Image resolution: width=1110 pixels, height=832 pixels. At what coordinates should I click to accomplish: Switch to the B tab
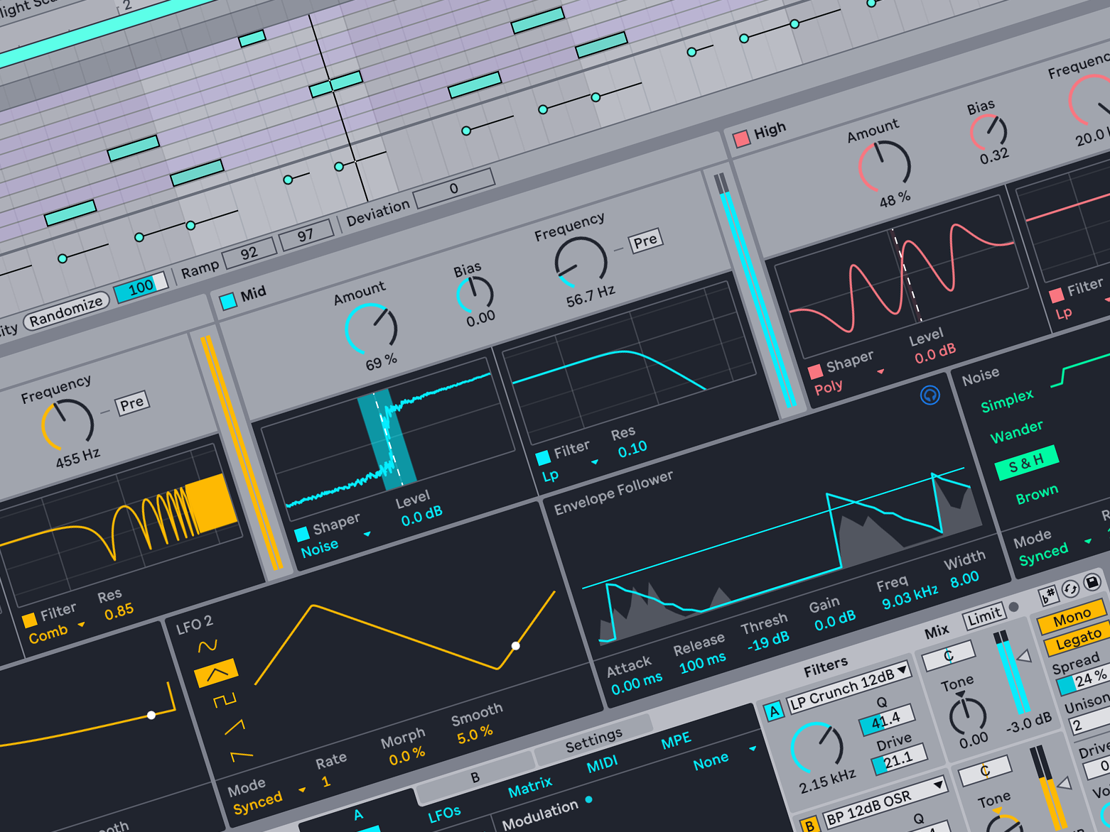click(x=475, y=777)
